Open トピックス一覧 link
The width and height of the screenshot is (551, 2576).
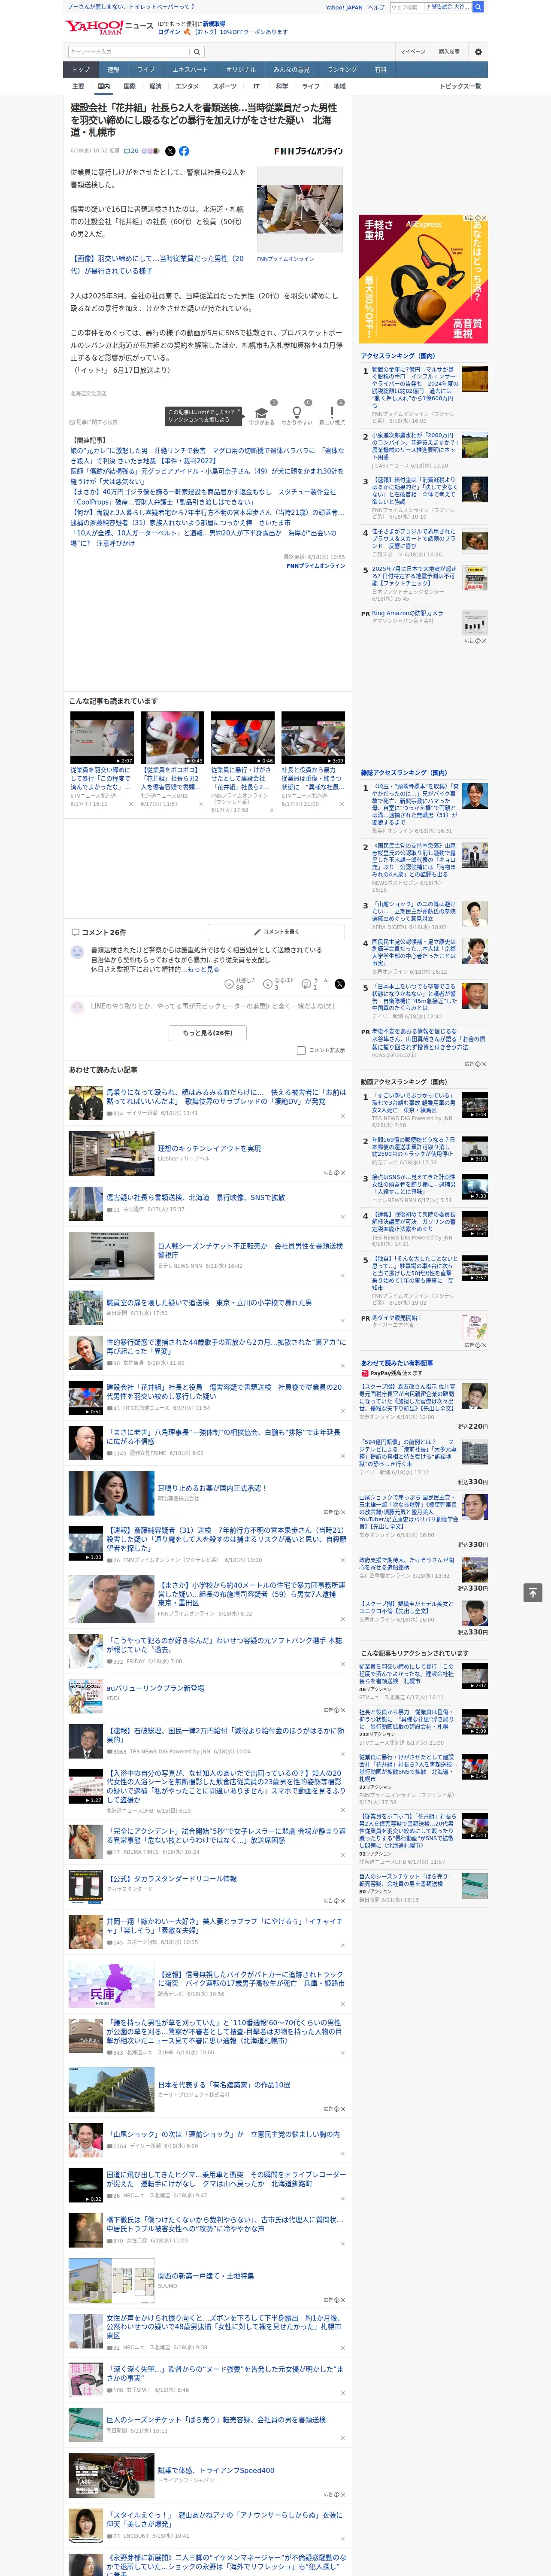(460, 86)
